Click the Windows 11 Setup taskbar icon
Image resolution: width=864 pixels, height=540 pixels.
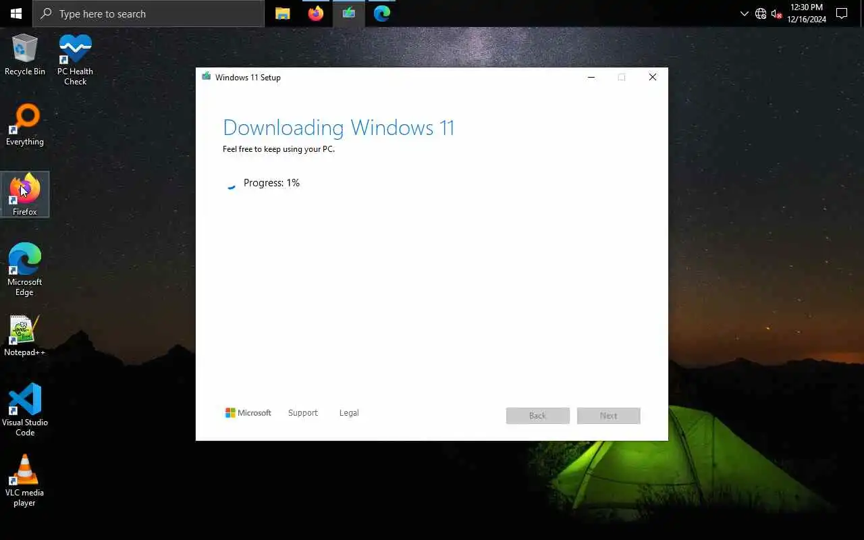point(349,13)
